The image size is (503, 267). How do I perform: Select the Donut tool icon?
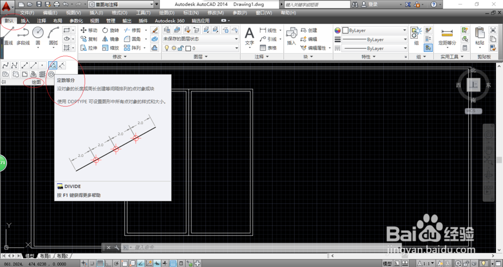[x=51, y=74]
